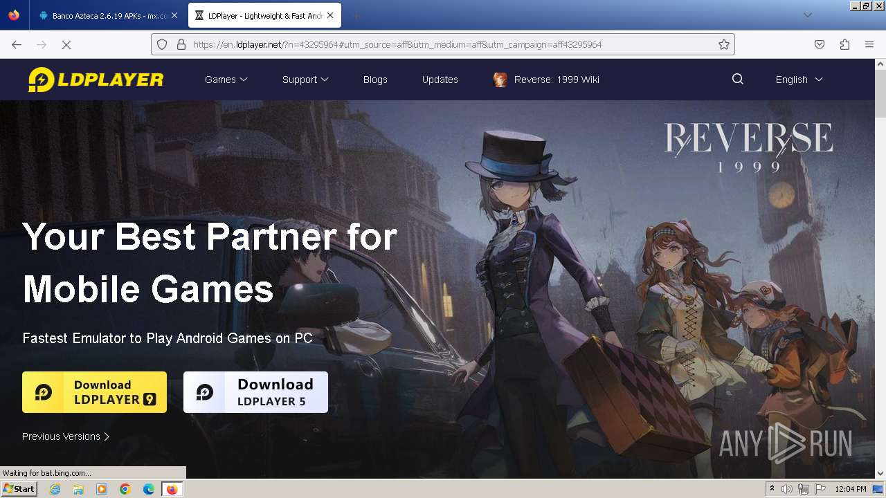Close the LDPlayer tab
The width and height of the screenshot is (886, 498).
pos(330,15)
